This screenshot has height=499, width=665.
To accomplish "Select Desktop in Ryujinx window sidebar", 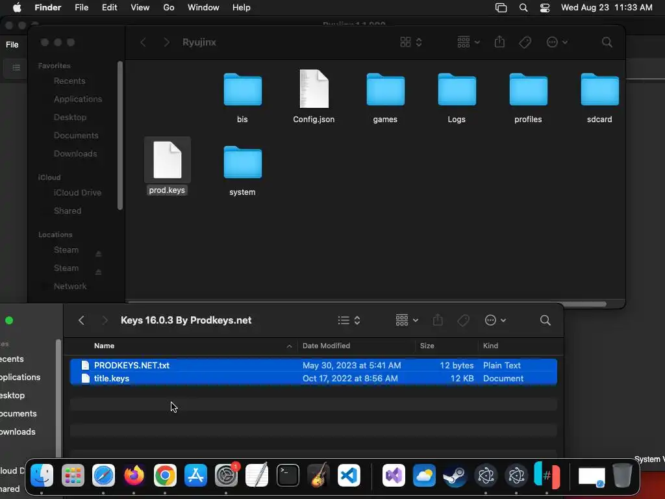I will click(70, 117).
